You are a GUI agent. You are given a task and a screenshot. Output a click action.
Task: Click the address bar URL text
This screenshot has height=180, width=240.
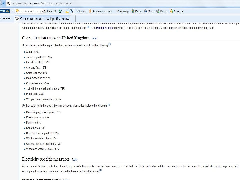[42, 3]
